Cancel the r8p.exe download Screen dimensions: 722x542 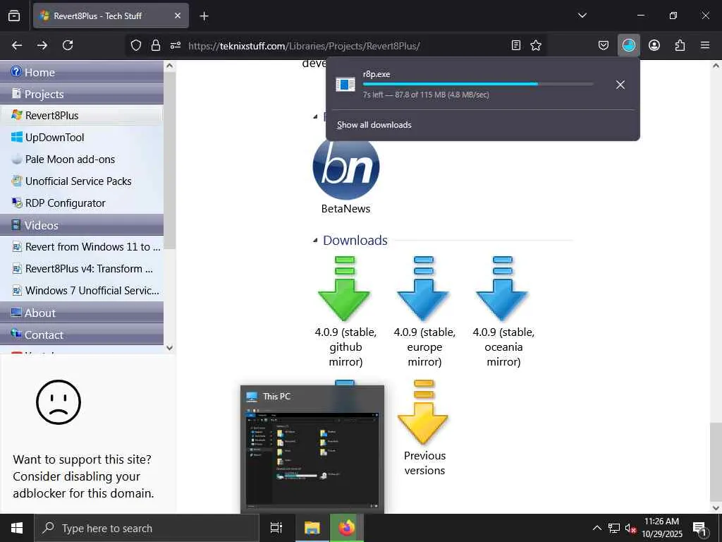620,85
